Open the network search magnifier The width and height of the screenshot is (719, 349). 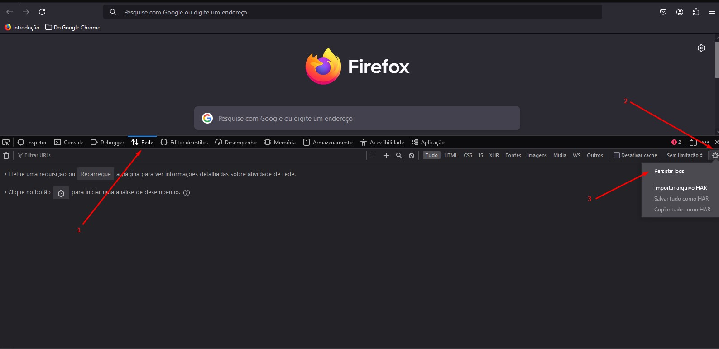[399, 155]
